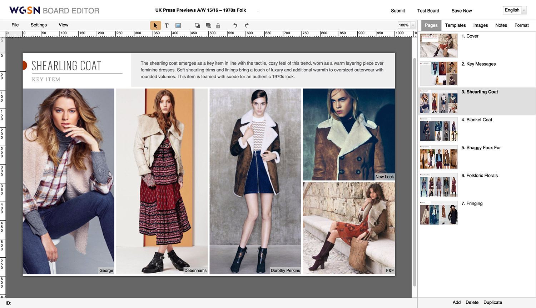The width and height of the screenshot is (536, 308).
Task: Click Duplicate at the panel bottom
Action: 492,302
